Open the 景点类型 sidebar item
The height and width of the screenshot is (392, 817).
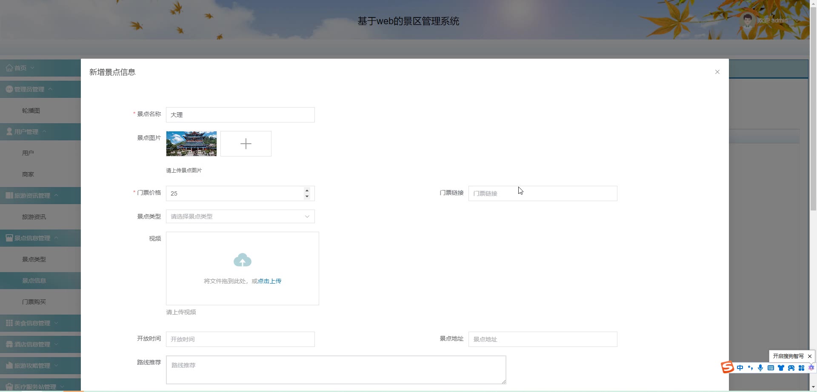pos(40,259)
